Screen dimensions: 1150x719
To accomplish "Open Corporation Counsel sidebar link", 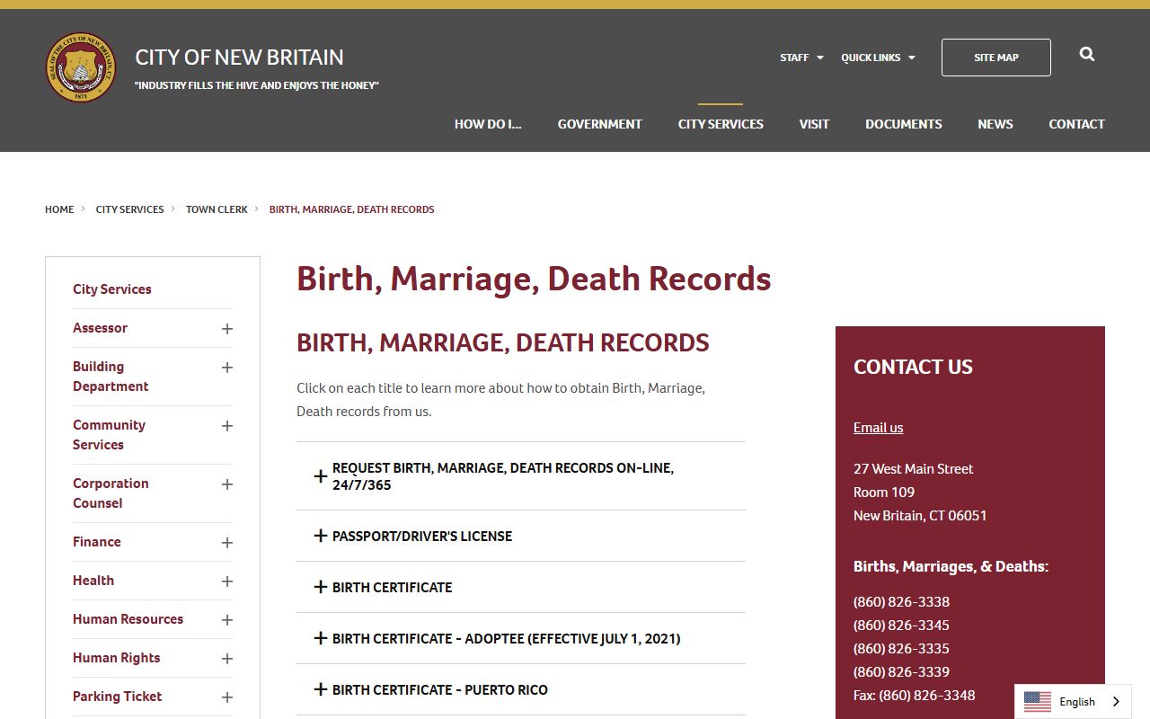I will click(111, 493).
